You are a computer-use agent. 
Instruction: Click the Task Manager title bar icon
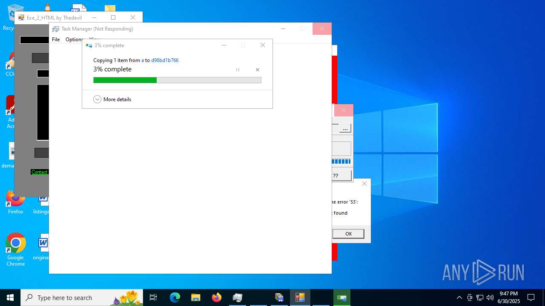pyautogui.click(x=56, y=29)
